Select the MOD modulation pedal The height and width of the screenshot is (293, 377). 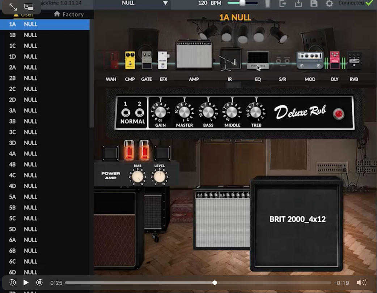click(x=310, y=60)
